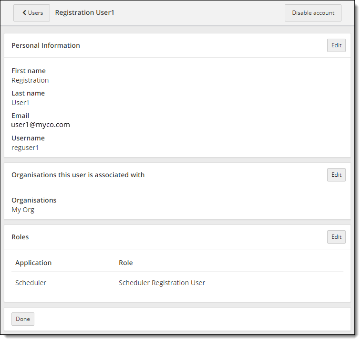Select the Scheduler application cell
362x342 pixels.
31,283
